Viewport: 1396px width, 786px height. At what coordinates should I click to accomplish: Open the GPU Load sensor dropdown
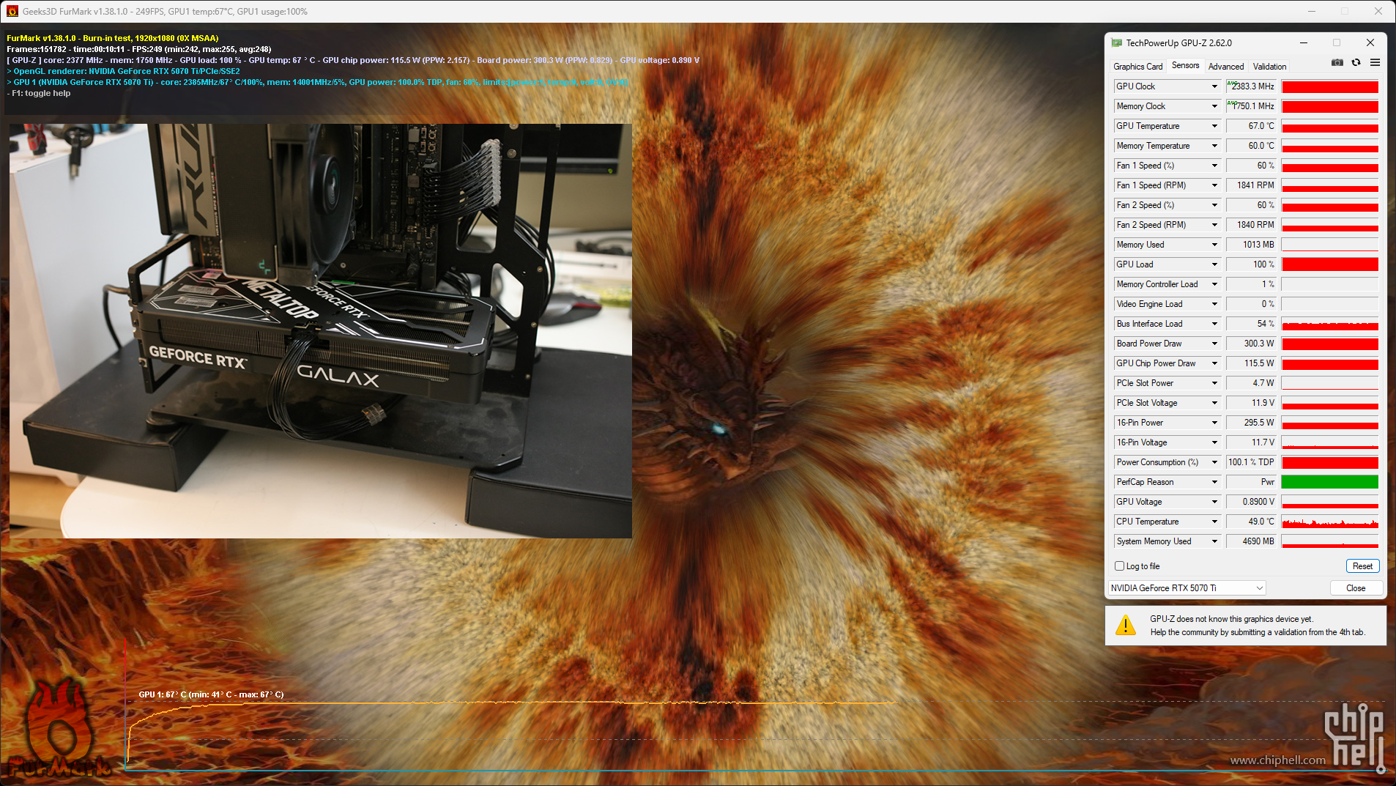[1214, 264]
